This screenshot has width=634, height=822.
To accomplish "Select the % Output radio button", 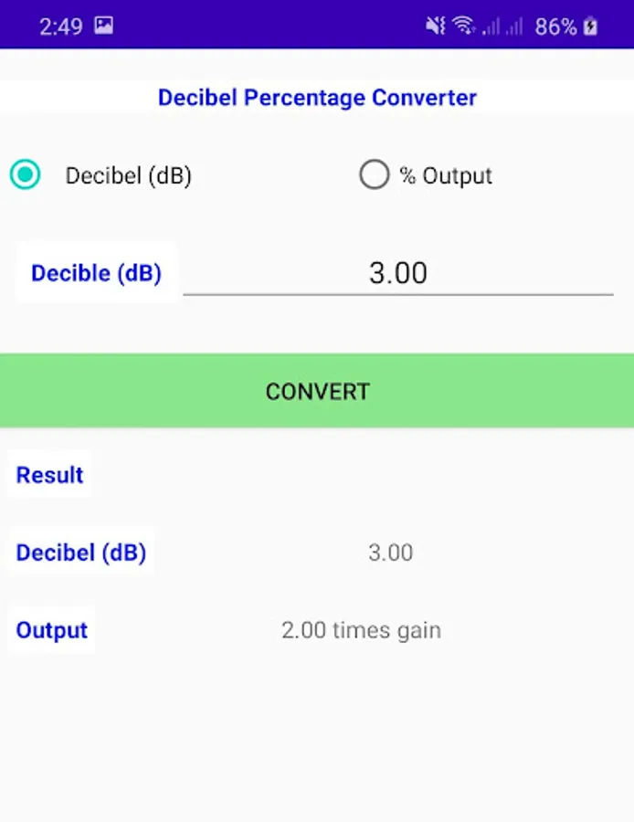I will click(374, 174).
